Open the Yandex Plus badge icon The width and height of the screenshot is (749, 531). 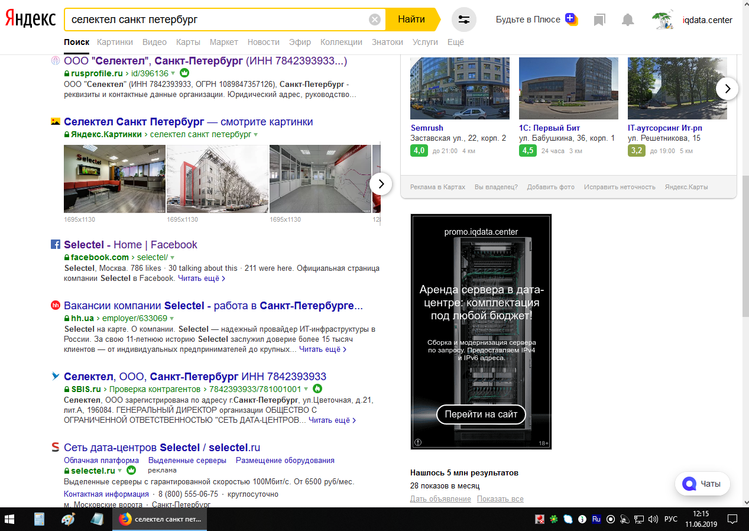[x=570, y=19]
